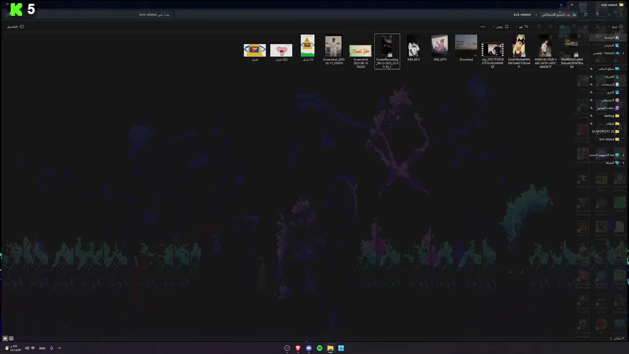The height and width of the screenshot is (354, 629).
Task: Toggle the Details pane (التفاصيل) button
Action: click(x=15, y=27)
